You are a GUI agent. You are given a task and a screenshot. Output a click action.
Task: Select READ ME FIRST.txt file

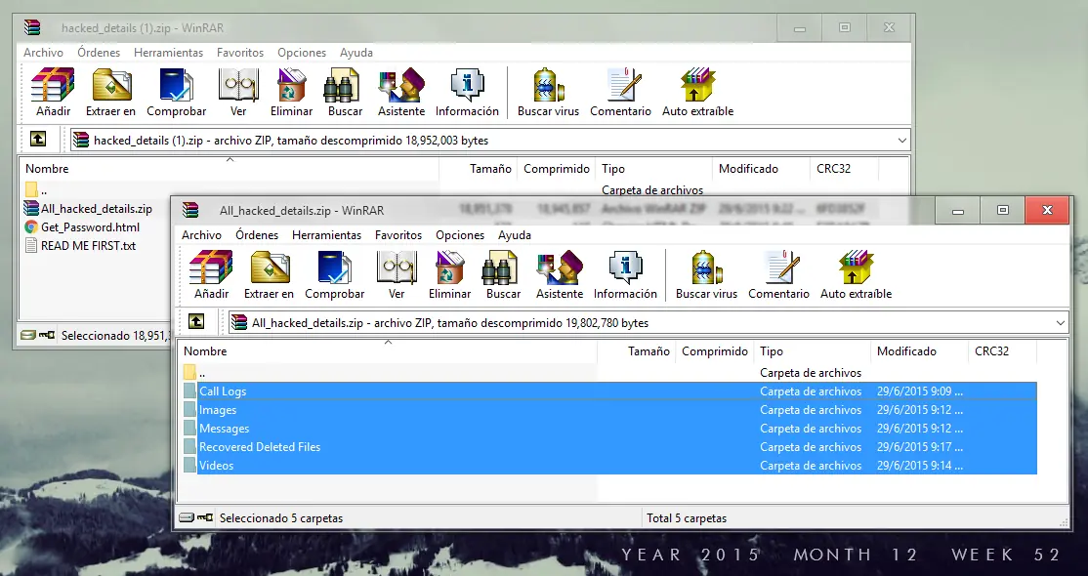(x=88, y=246)
